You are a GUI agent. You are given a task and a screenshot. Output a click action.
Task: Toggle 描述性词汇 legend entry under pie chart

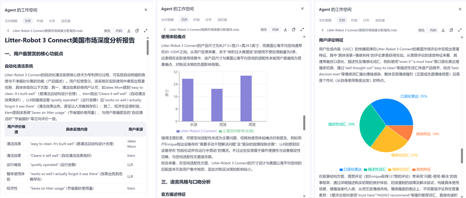pyautogui.click(x=374, y=170)
